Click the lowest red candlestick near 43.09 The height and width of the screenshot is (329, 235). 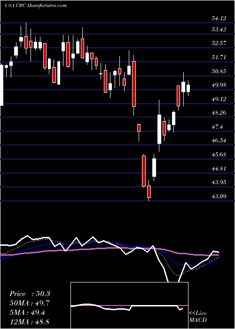click(149, 192)
